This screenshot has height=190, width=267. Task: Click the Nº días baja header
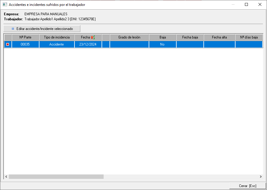tap(249, 37)
